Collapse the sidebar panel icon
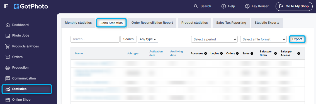The height and width of the screenshot is (104, 316). click(x=6, y=6)
